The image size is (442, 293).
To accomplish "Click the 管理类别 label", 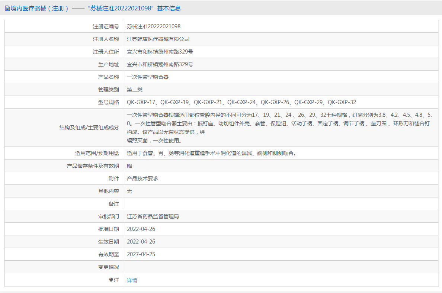I will 109,90.
